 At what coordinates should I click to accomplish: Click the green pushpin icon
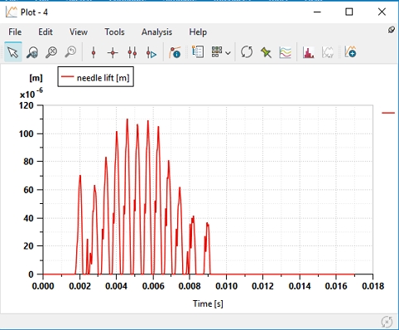266,52
